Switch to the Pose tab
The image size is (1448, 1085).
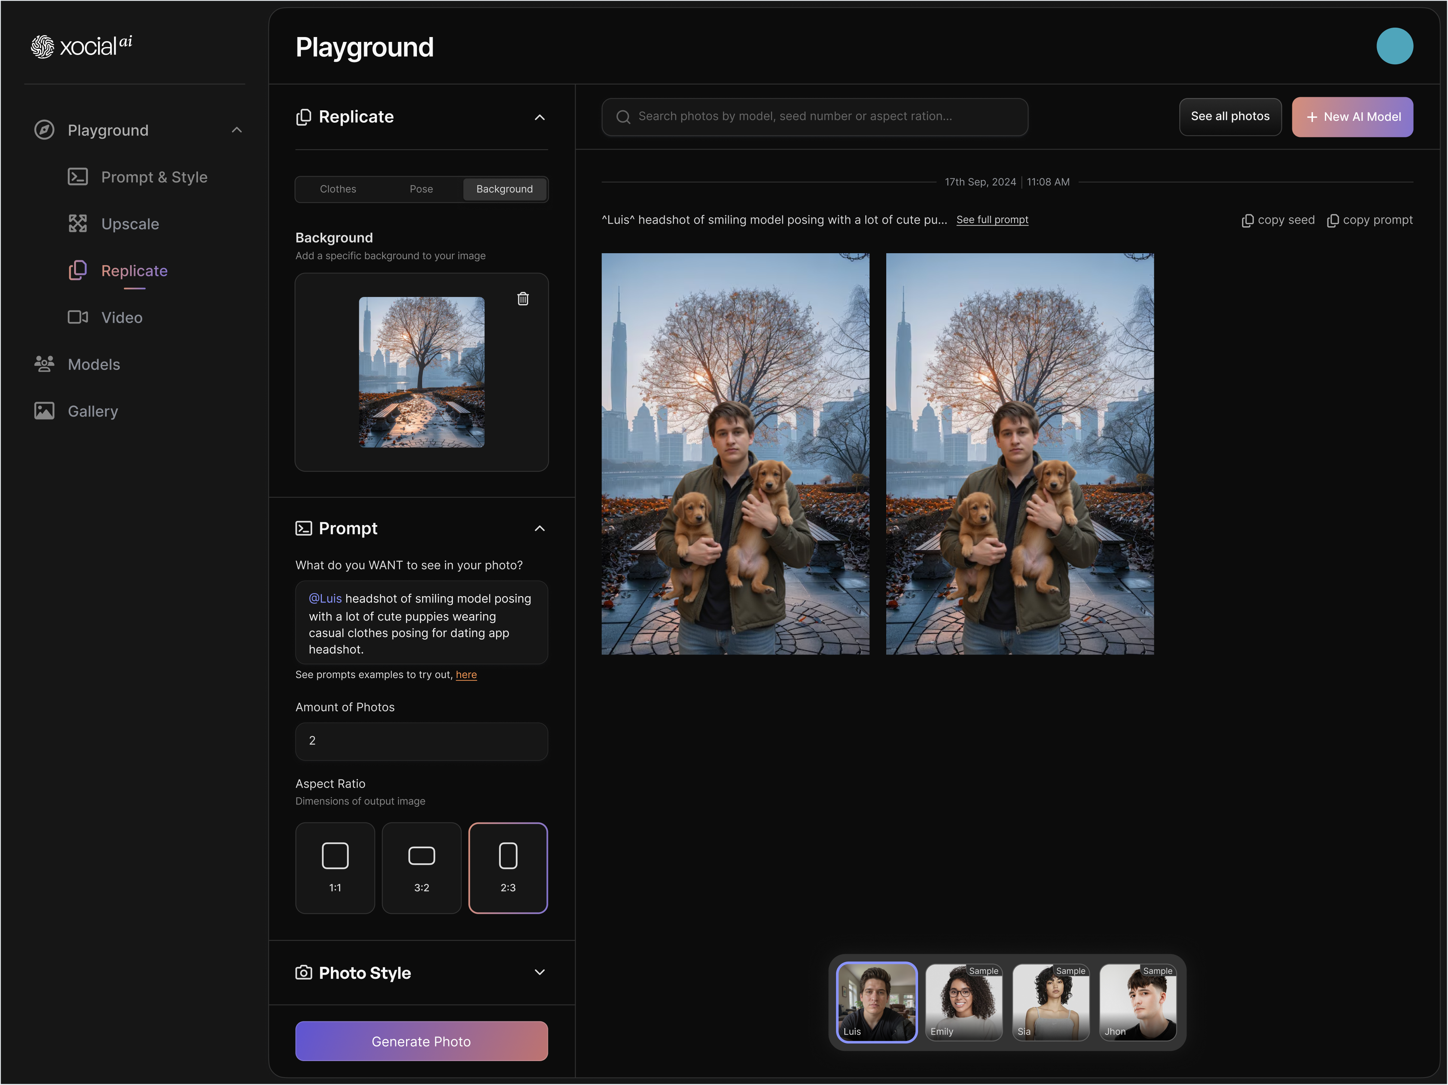coord(421,189)
